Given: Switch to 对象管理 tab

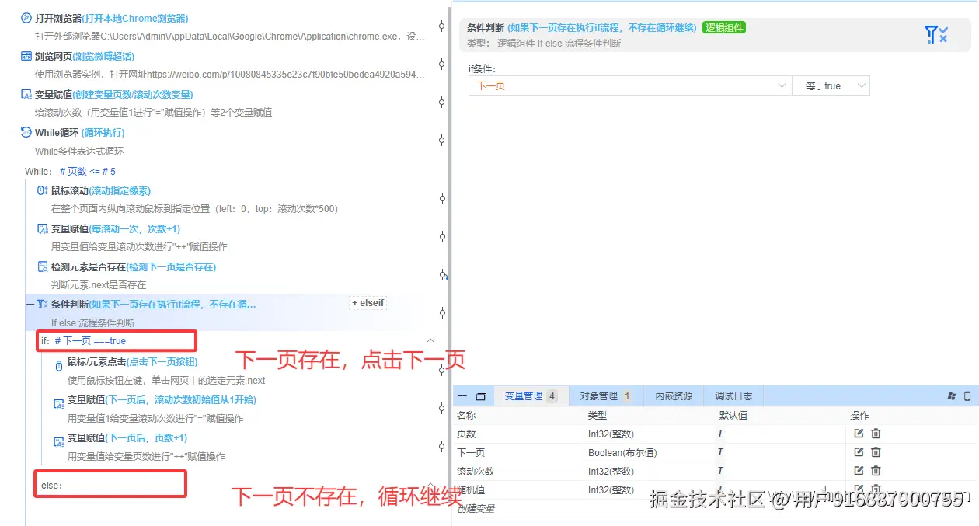Looking at the screenshot, I should point(605,396).
